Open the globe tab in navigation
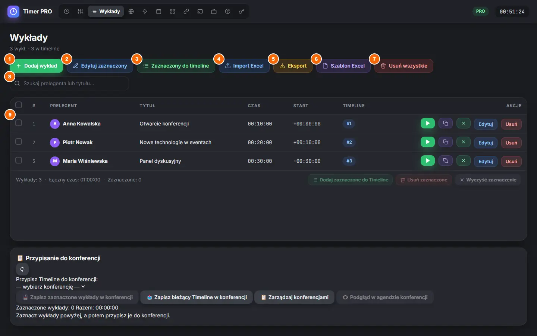This screenshot has width=537, height=336. (131, 12)
